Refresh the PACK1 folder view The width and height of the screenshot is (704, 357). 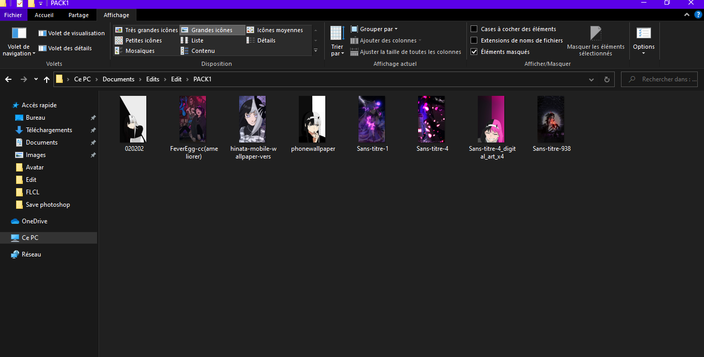pos(606,79)
